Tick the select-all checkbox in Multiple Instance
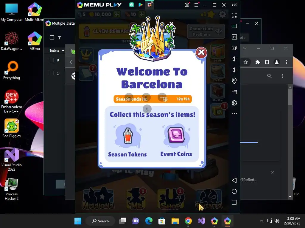This screenshot has height=228, width=305. coord(52,37)
